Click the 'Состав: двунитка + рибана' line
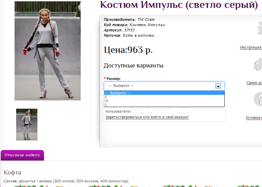262x187 pixels. coord(66,181)
